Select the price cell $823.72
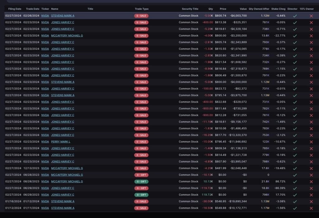 pos(221,89)
